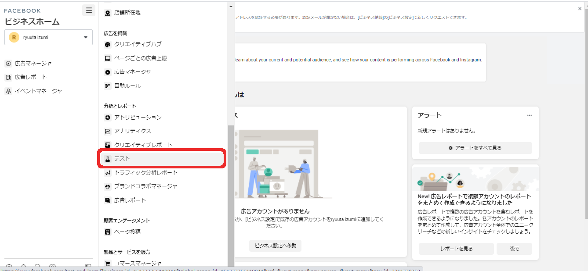Click 新規アラートはありません text
Viewport: 588px width, 271px height.
point(446,131)
